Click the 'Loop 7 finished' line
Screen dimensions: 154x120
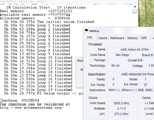37,47
